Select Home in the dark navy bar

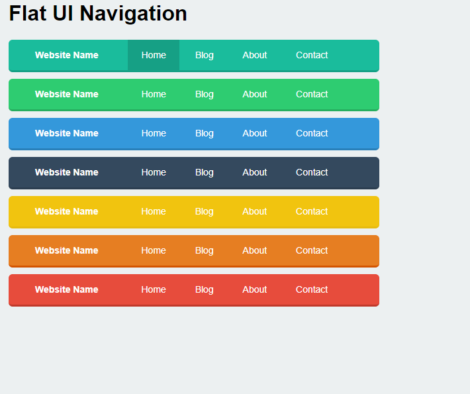click(x=154, y=172)
